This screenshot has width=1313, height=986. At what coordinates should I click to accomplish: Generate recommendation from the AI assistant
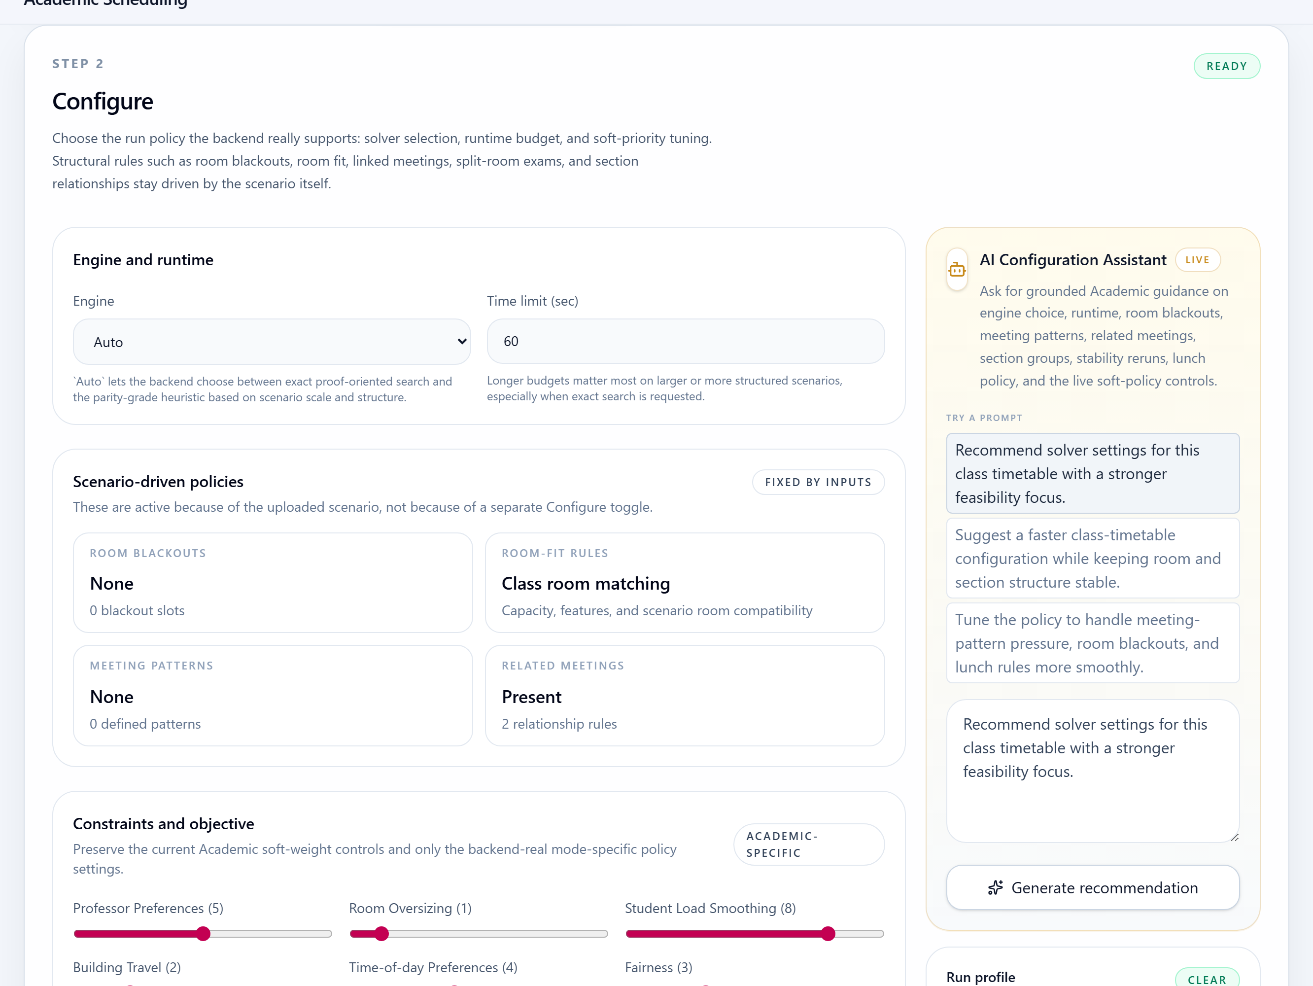click(1093, 887)
